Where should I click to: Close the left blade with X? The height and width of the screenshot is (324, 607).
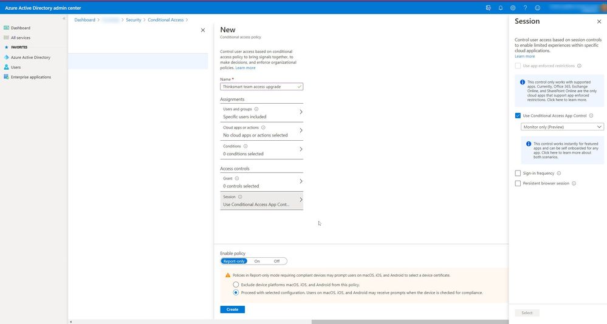203,30
